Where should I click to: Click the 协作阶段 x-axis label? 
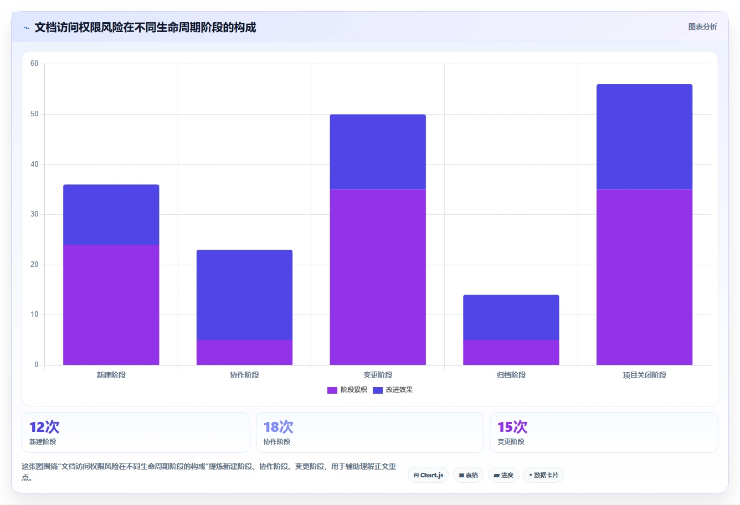tap(244, 375)
